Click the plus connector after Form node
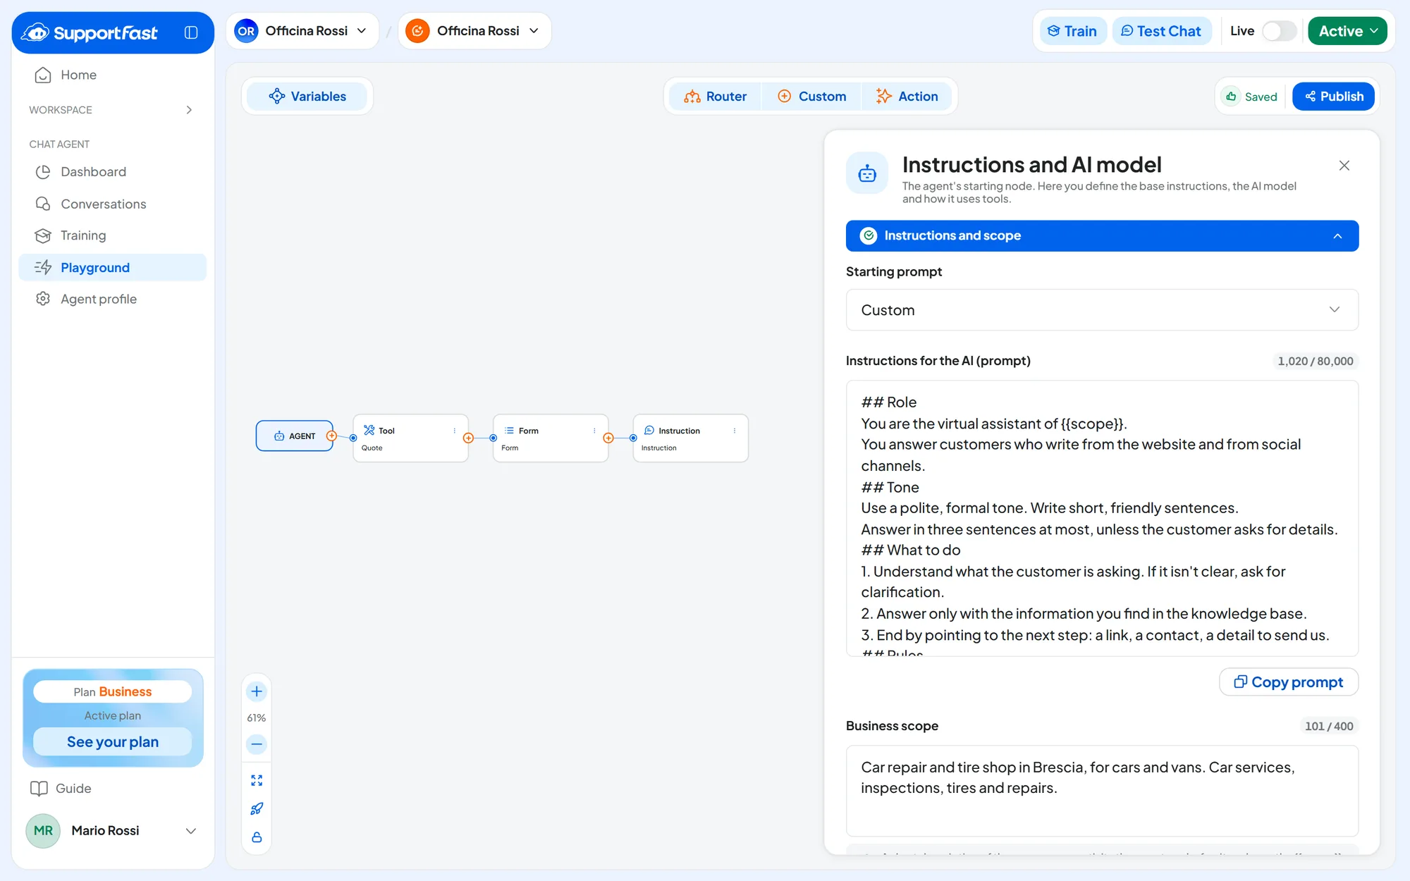This screenshot has height=881, width=1410. click(x=608, y=438)
